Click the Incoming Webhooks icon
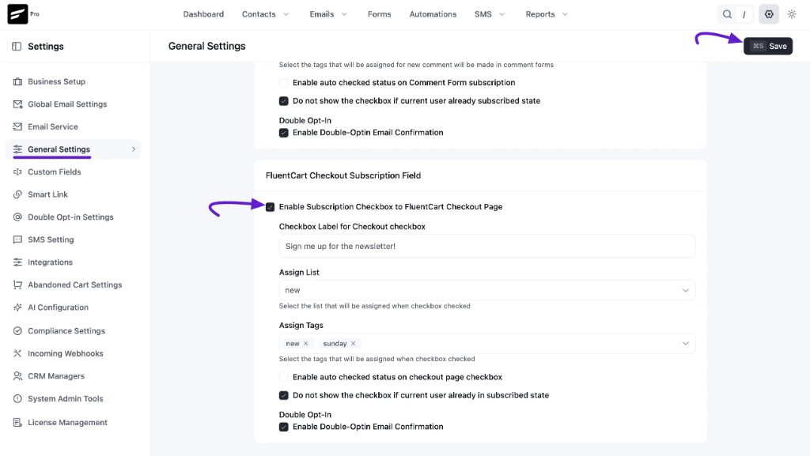 coord(17,353)
